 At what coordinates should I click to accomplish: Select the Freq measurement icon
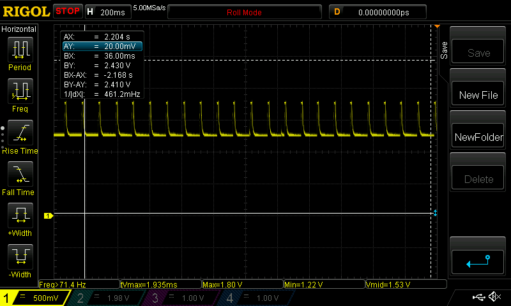click(20, 91)
